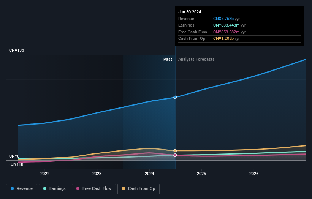The width and height of the screenshot is (312, 199).
Task: Toggle the Revenue series in the legend
Action: 22,189
